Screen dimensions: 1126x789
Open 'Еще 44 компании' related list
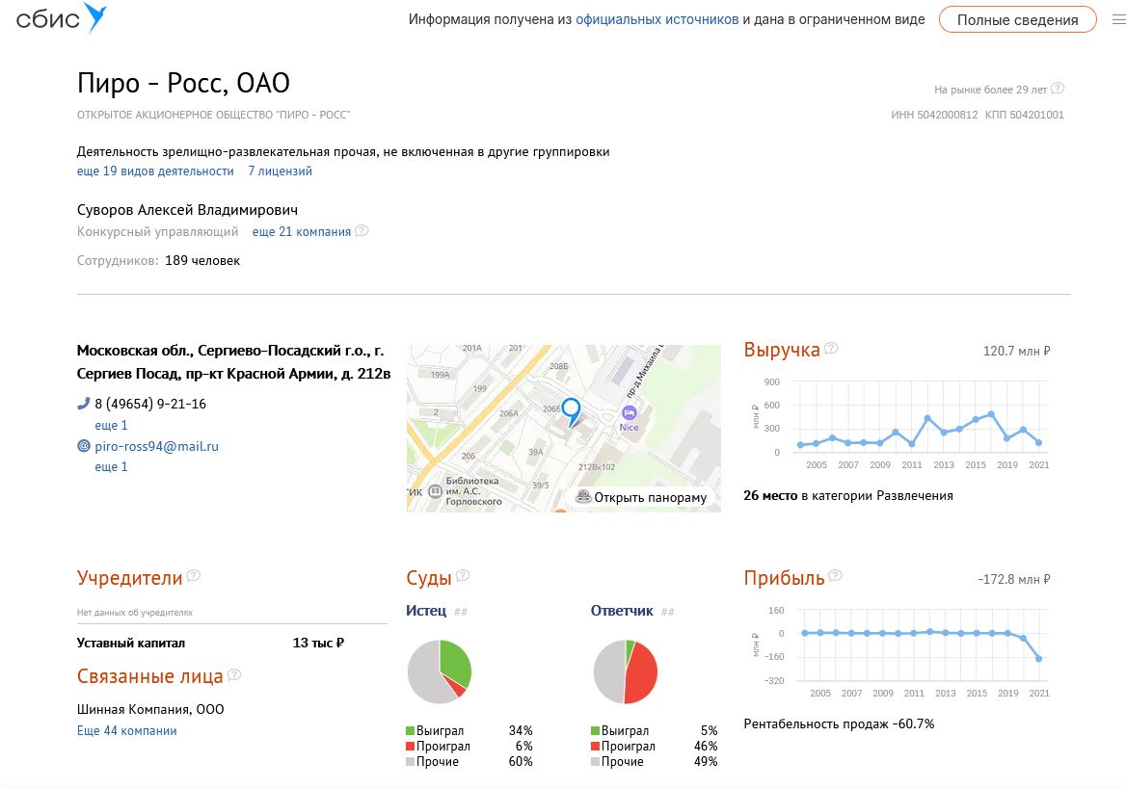[x=126, y=731]
